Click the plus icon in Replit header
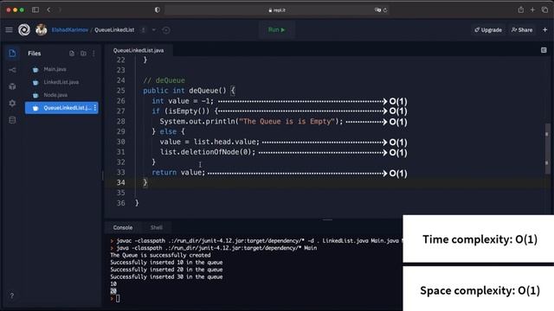Viewport: 554px width, 311px height. (x=544, y=30)
